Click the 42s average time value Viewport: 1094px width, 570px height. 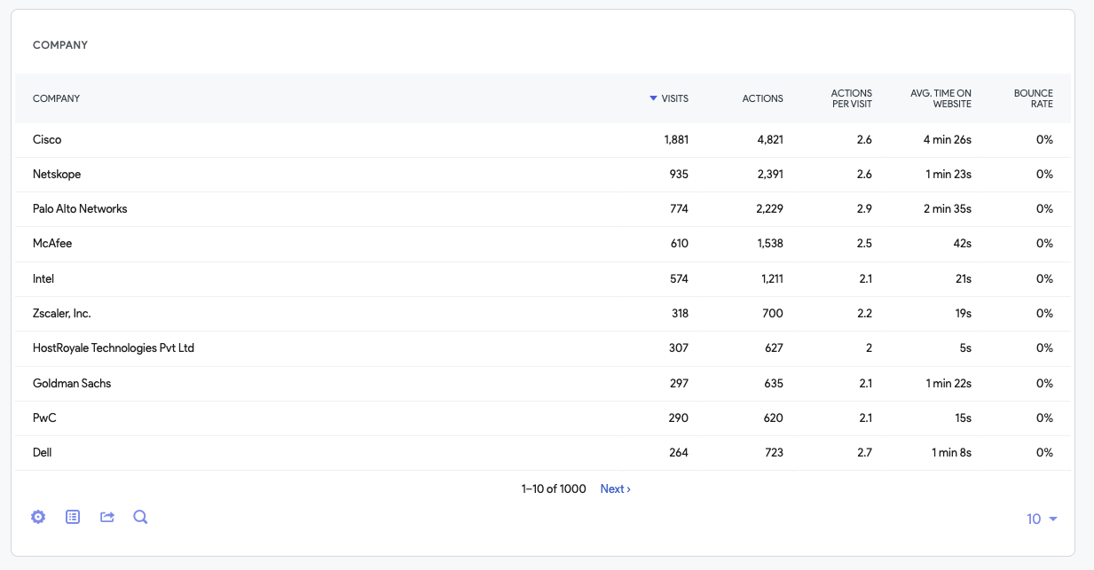click(x=963, y=244)
